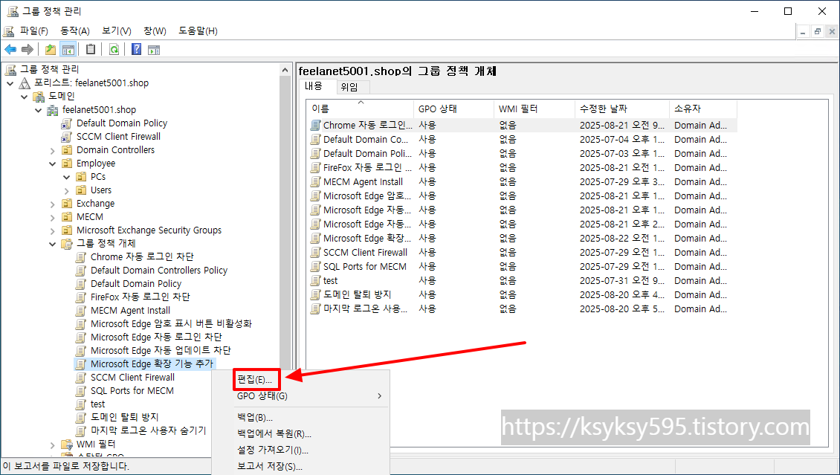This screenshot has width=840, height=475.
Task: Select Microsoft Edge 자동 업데이트 차단 tree item
Action: coord(161,351)
